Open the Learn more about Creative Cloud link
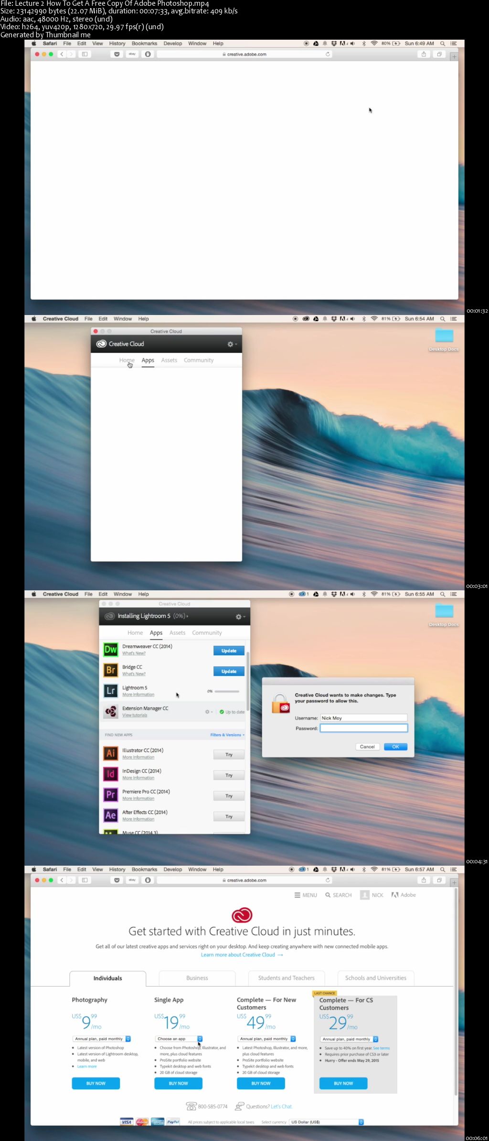Image resolution: width=489 pixels, height=1141 pixels. (242, 955)
